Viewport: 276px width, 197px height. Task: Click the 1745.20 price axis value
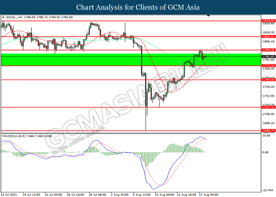pyautogui.click(x=269, y=87)
